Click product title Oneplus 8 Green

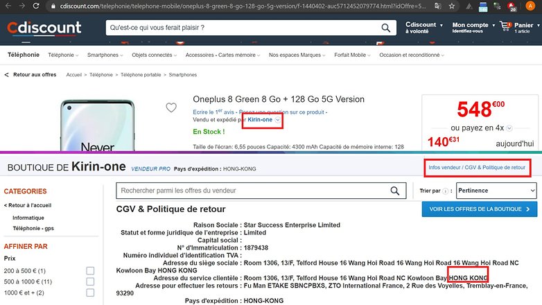(x=279, y=99)
